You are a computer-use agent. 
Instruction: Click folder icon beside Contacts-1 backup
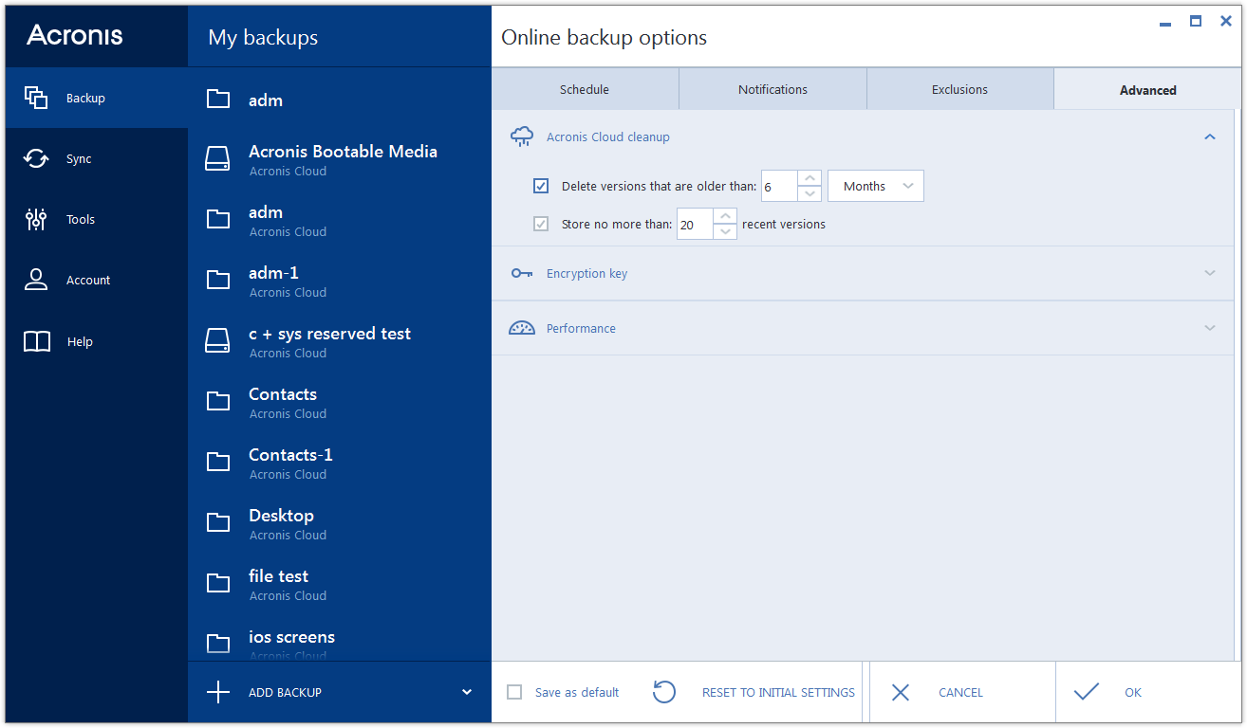[218, 462]
